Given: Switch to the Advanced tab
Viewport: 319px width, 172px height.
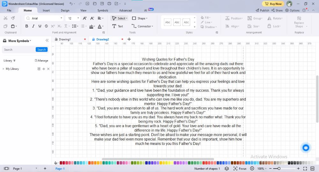Looking at the screenshot, I should (125, 11).
